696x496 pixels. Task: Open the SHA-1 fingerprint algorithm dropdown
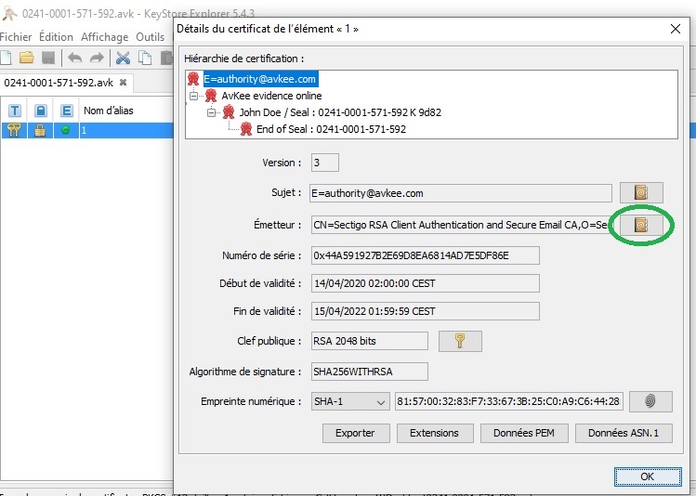[x=350, y=401]
